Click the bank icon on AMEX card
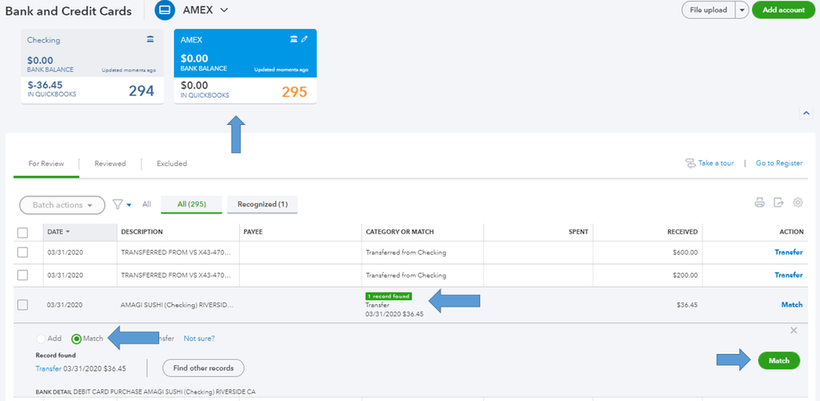The width and height of the screenshot is (820, 401). 294,39
